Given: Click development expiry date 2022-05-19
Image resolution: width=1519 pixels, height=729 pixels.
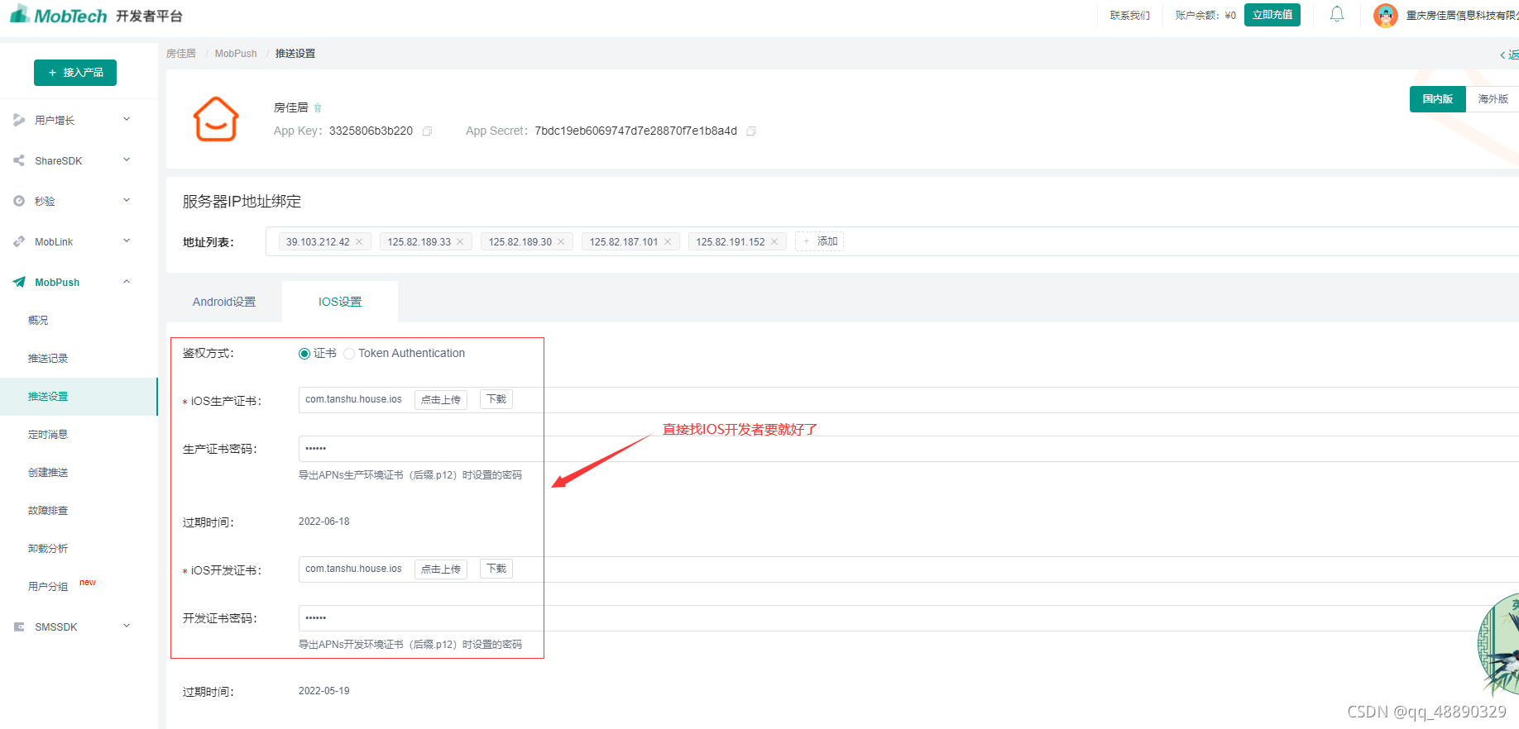Looking at the screenshot, I should [324, 691].
